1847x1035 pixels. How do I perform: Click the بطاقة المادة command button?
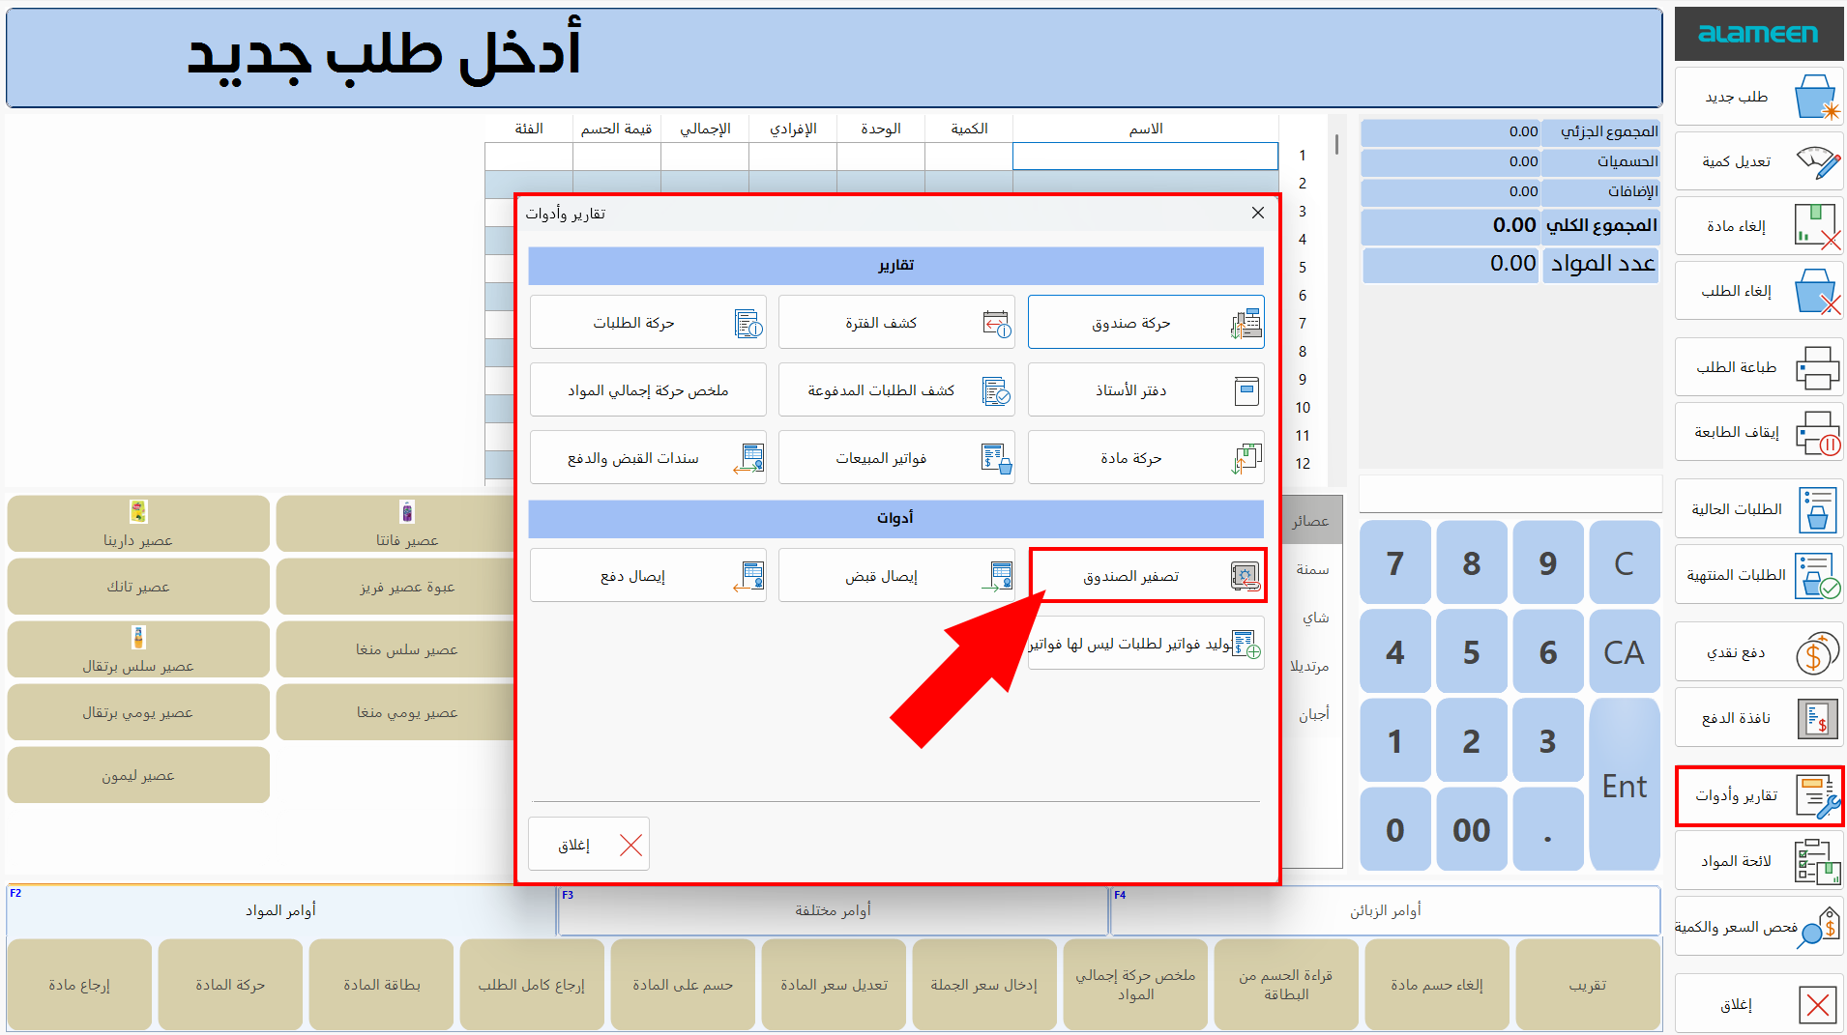pos(381,985)
